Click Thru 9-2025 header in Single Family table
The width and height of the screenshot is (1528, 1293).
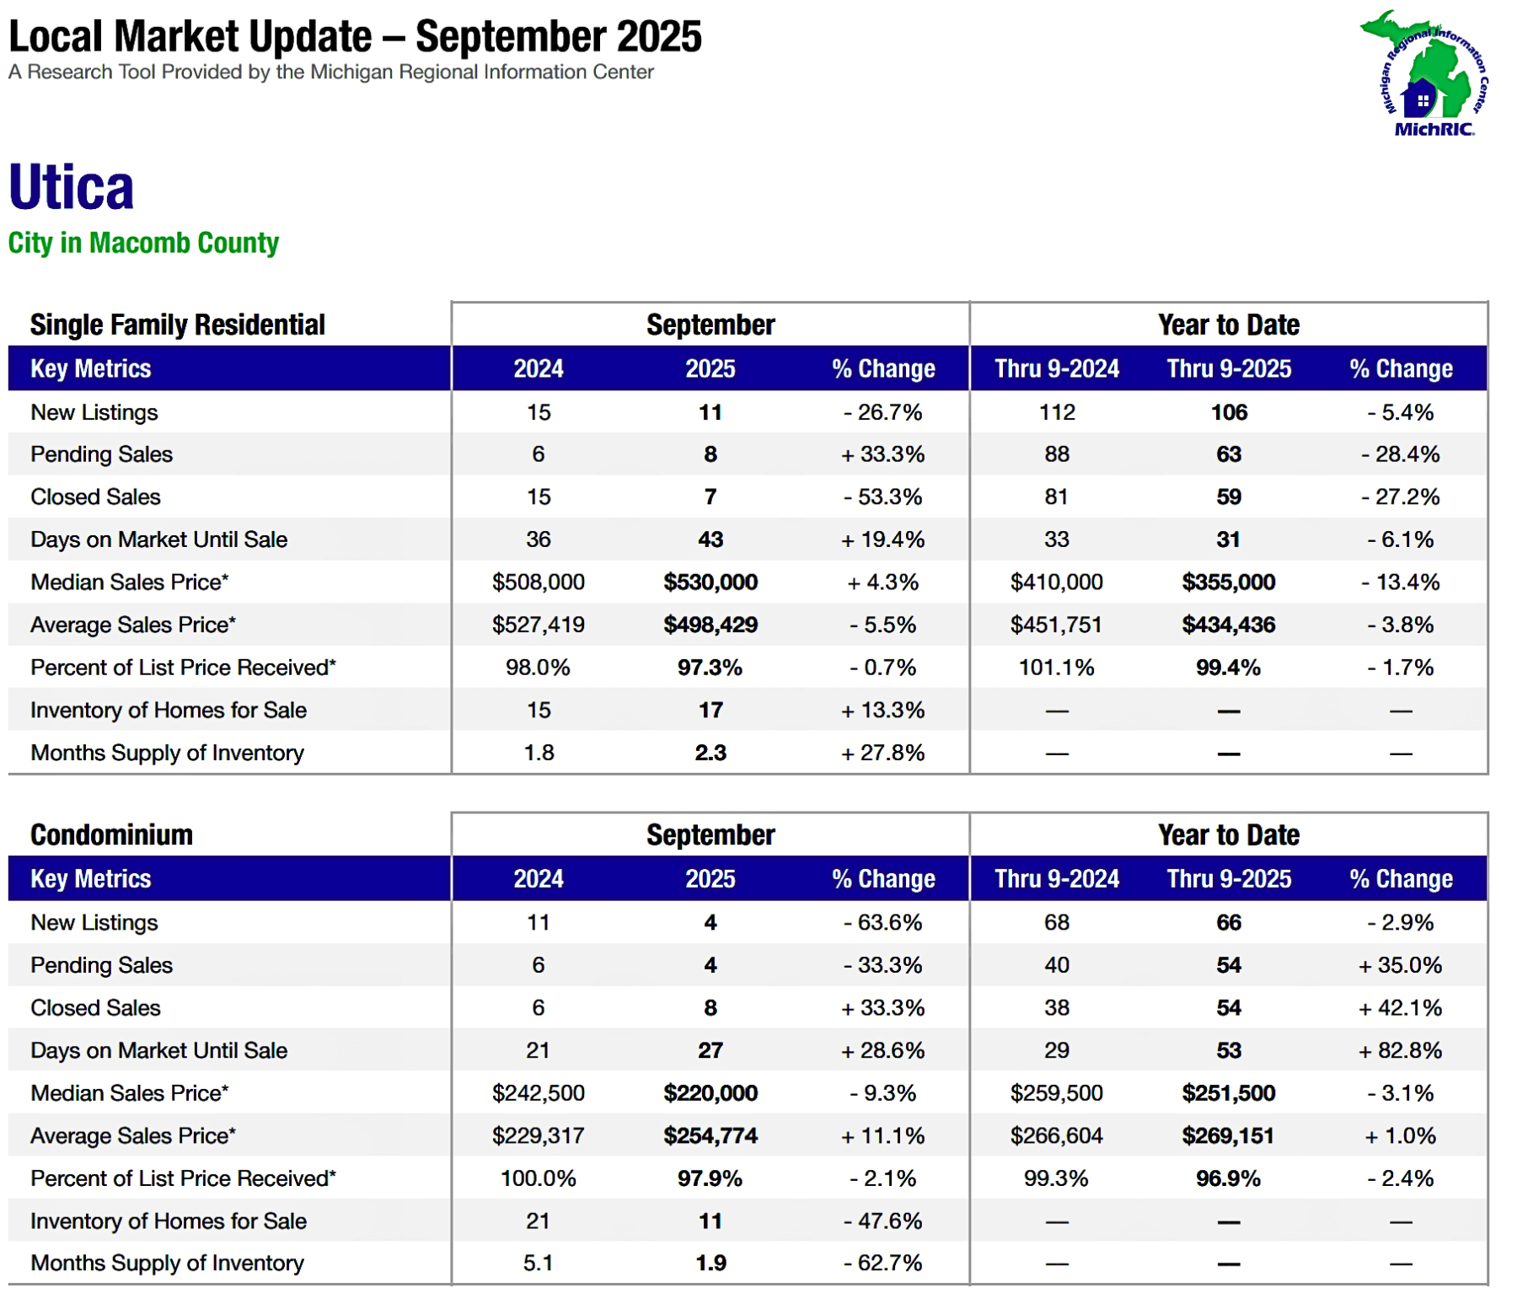click(1228, 368)
